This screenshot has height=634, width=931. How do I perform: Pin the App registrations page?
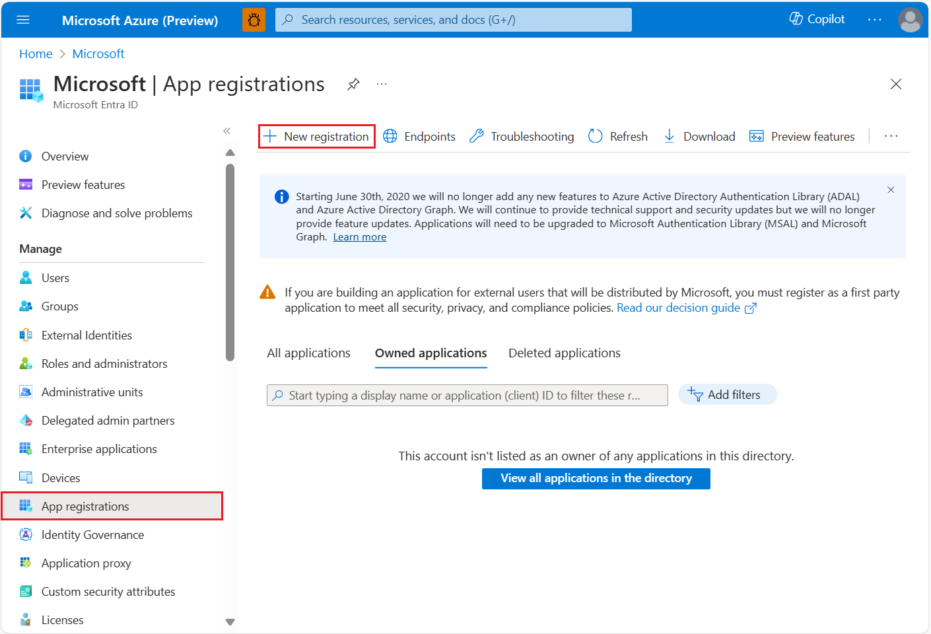353,84
